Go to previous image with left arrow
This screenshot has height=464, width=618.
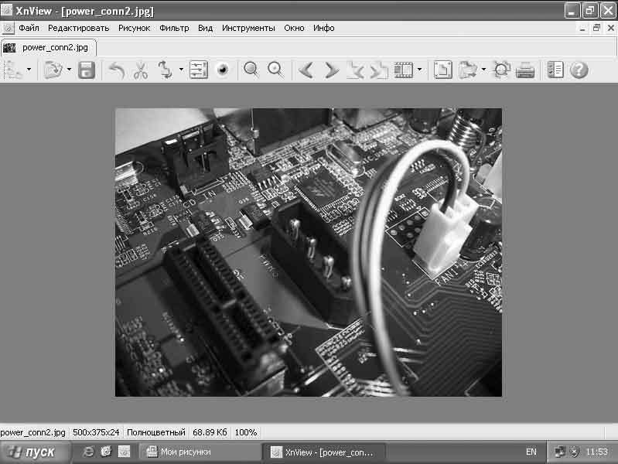(306, 70)
